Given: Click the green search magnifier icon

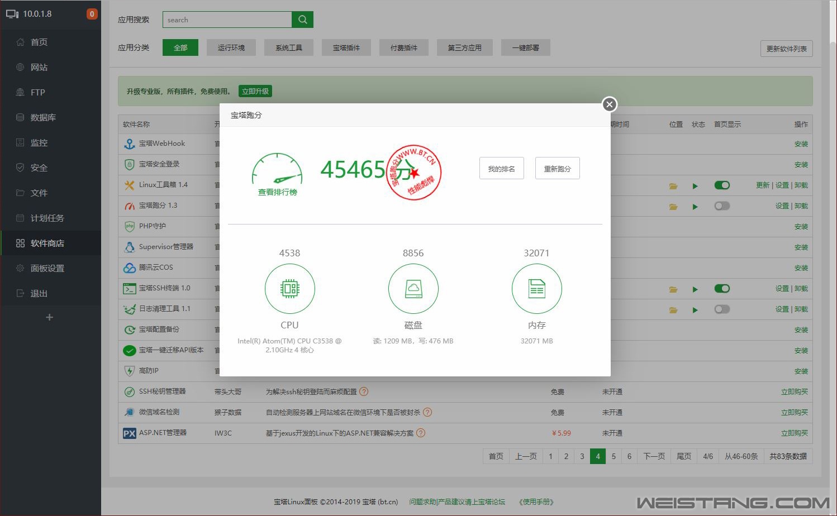Looking at the screenshot, I should [302, 19].
